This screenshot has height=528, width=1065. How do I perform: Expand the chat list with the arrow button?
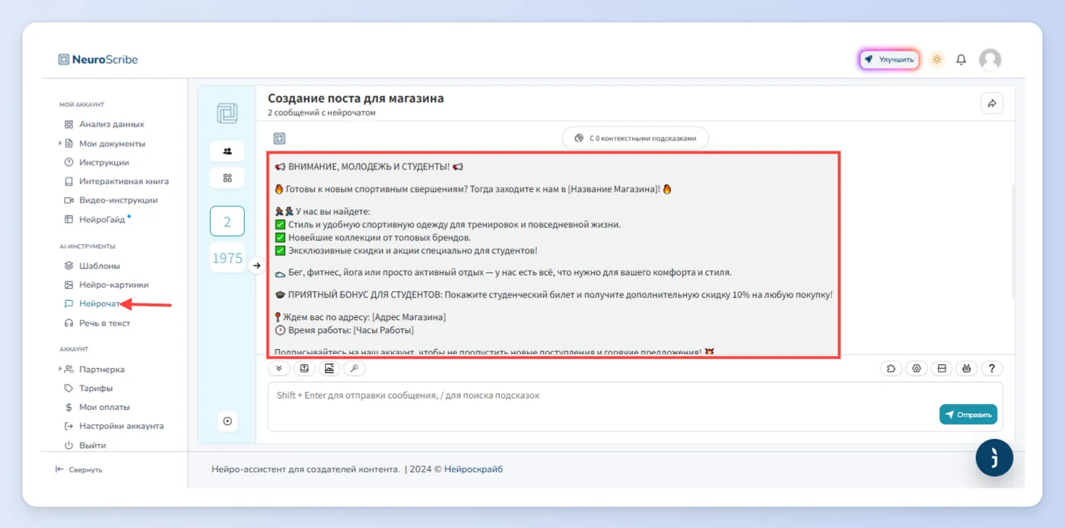pos(256,266)
